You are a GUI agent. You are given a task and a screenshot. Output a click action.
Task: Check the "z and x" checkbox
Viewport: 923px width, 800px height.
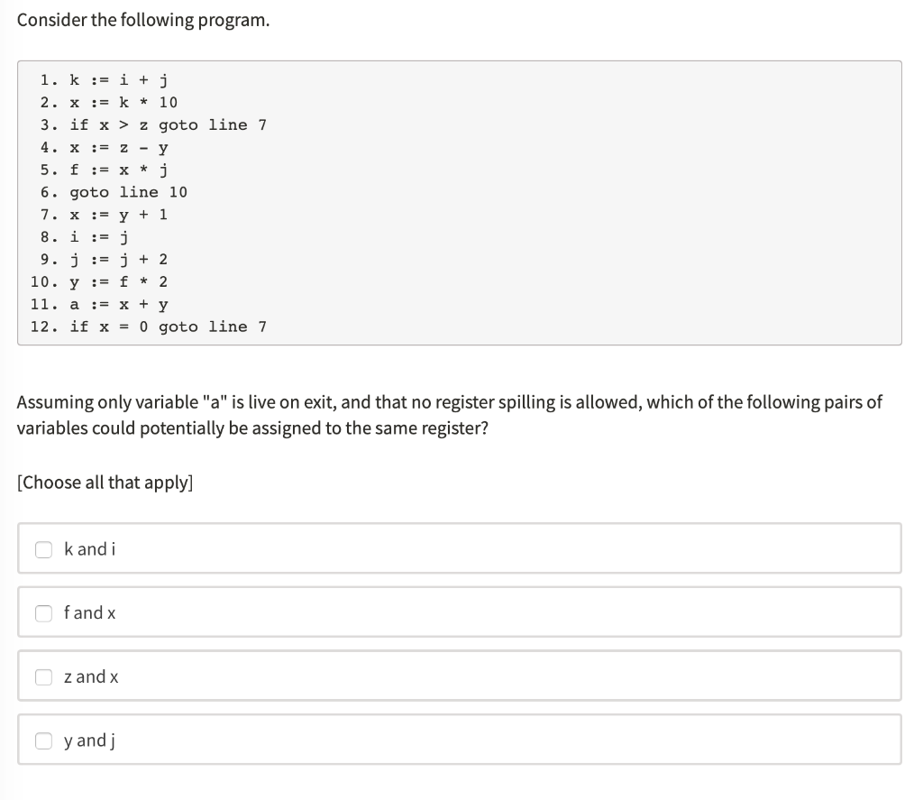tap(43, 676)
